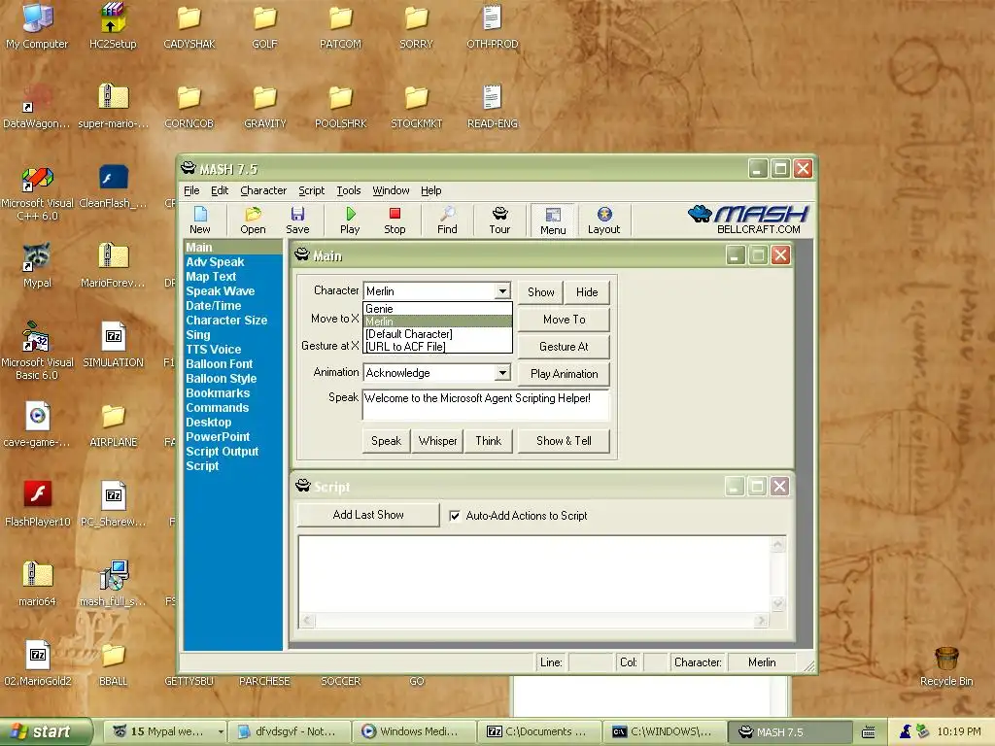995x746 pixels.
Task: Launch the Tour from the toolbar
Action: [499, 220]
